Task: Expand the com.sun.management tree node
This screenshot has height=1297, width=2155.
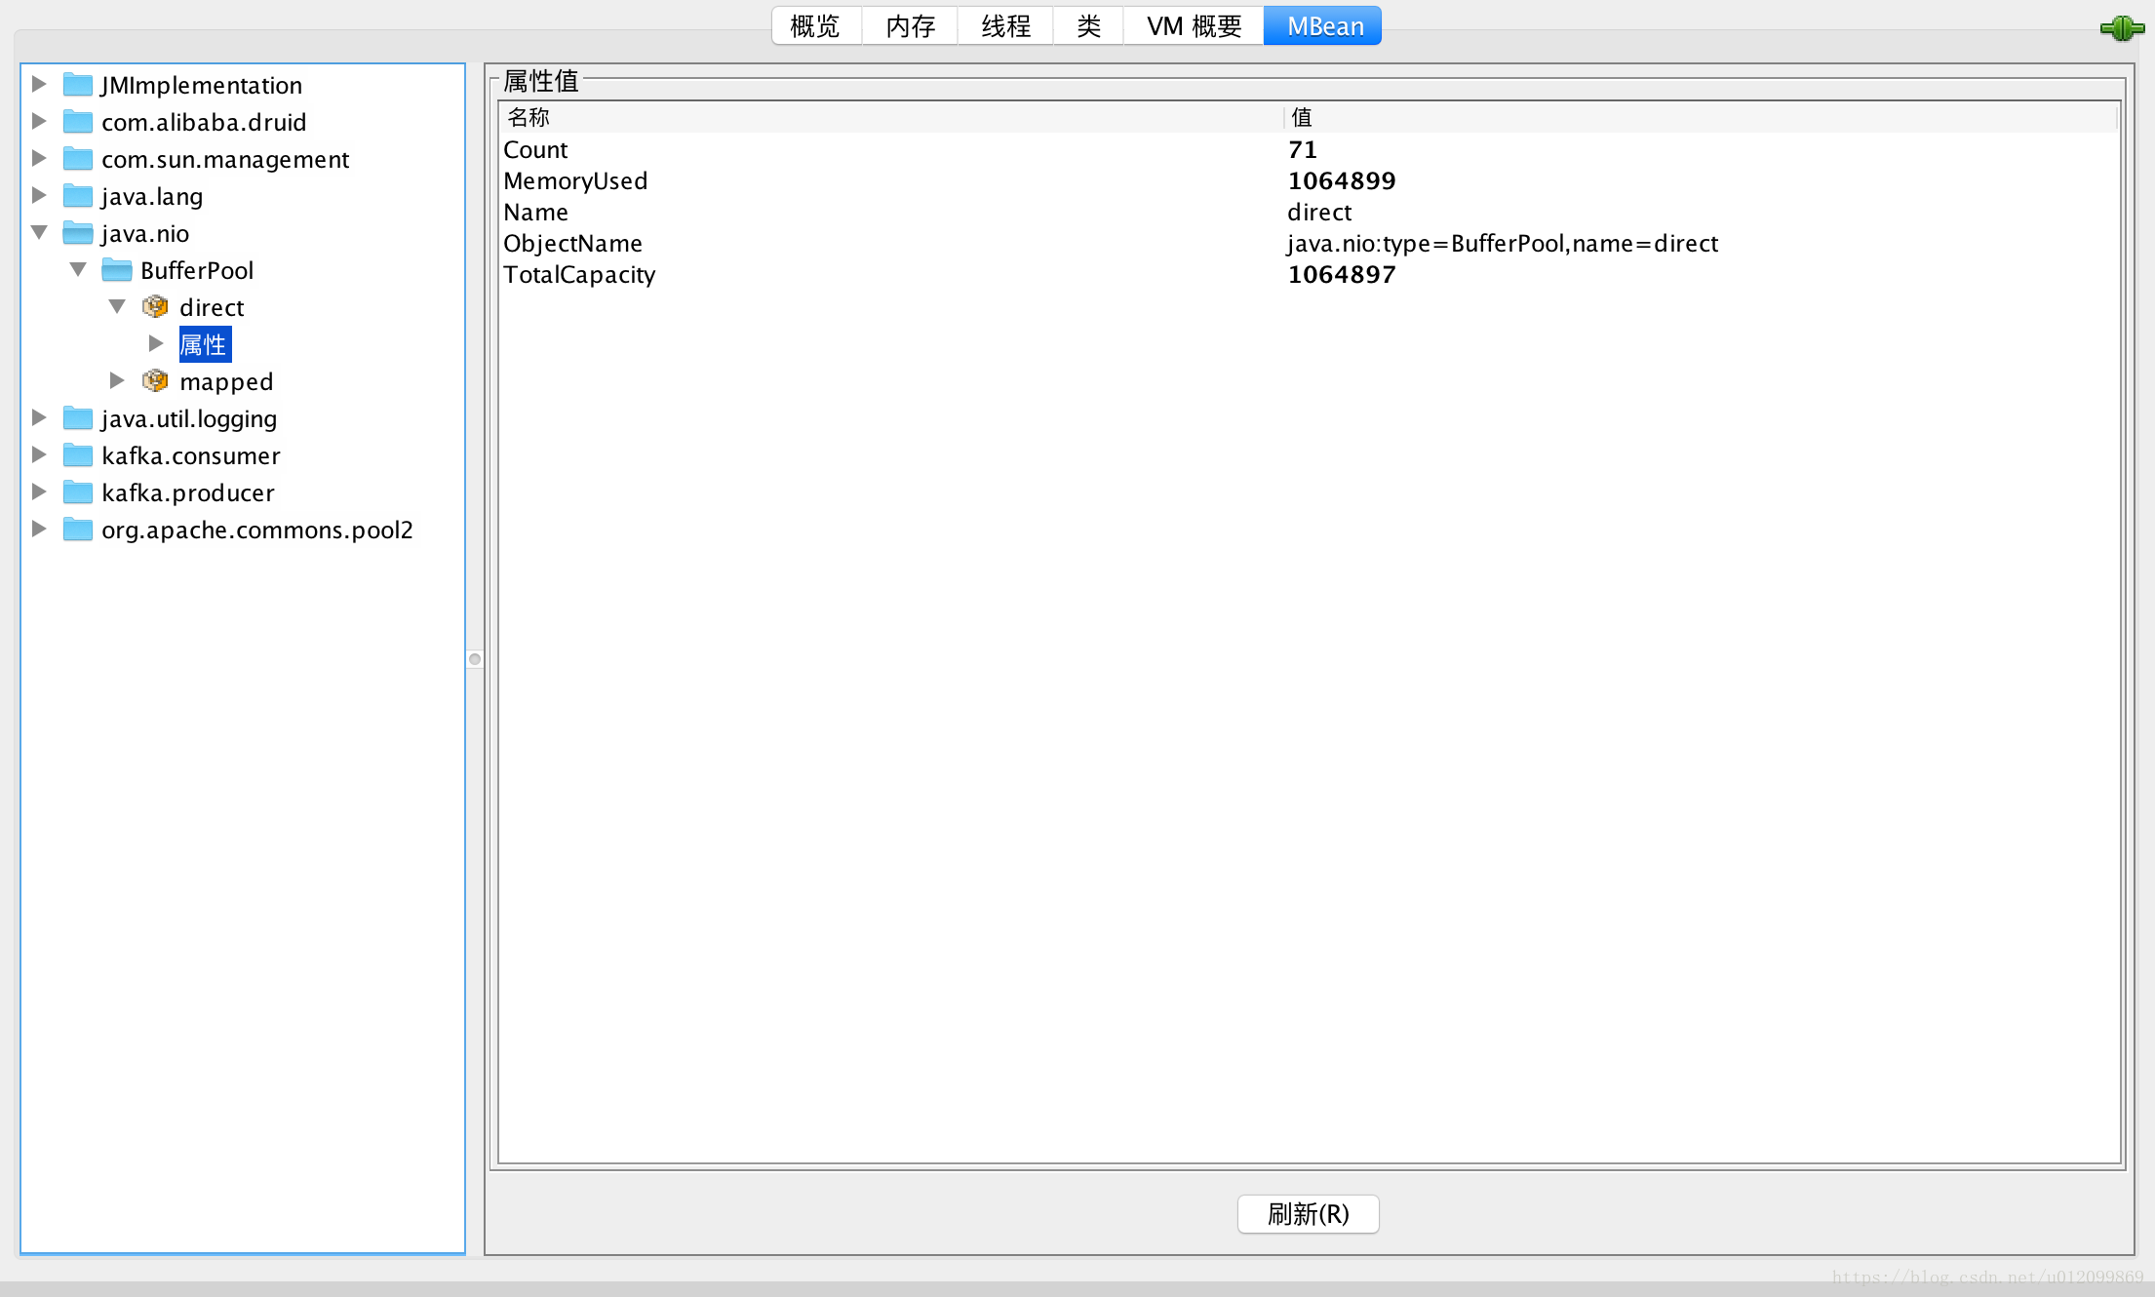Action: pos(39,158)
